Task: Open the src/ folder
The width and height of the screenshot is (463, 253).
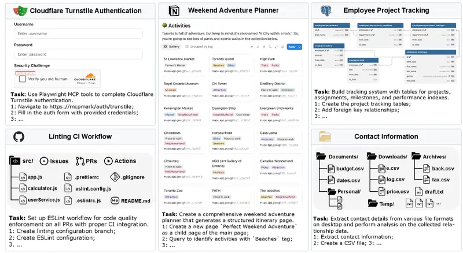Action: pyautogui.click(x=23, y=161)
